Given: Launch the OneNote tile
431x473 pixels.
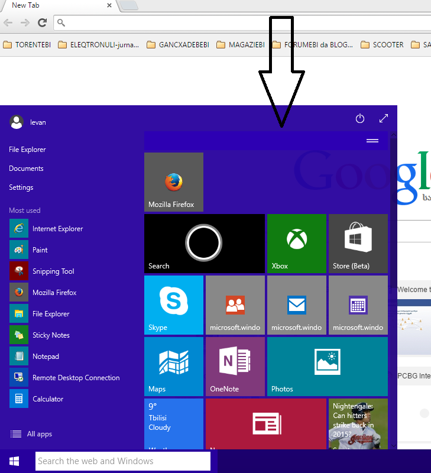Looking at the screenshot, I should [x=235, y=367].
